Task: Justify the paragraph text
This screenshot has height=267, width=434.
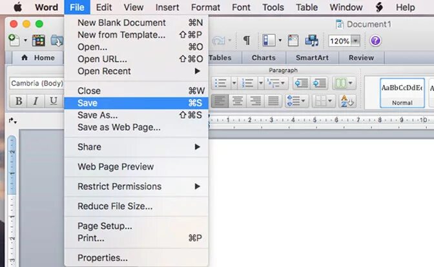Action: [273, 101]
